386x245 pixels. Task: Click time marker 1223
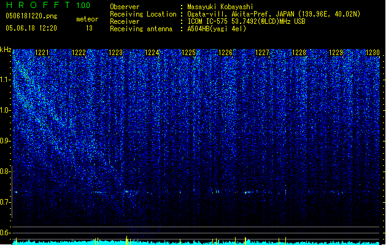(x=116, y=53)
